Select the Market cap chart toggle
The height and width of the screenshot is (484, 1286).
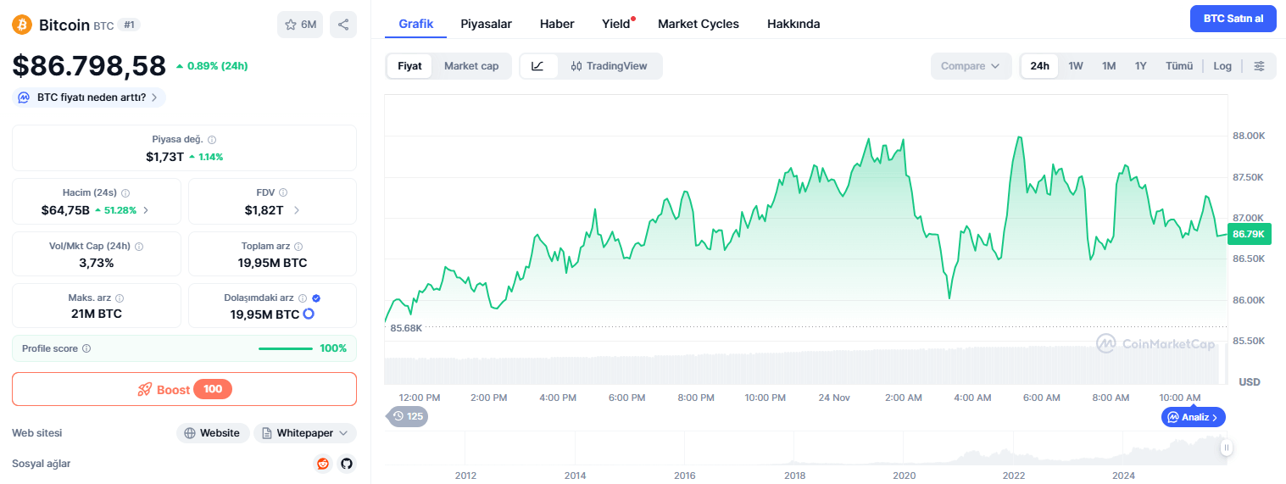click(x=471, y=66)
